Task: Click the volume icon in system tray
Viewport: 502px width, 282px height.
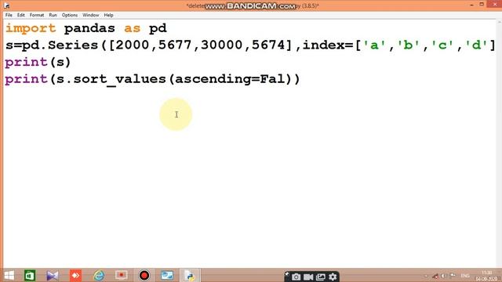Action: [443, 276]
